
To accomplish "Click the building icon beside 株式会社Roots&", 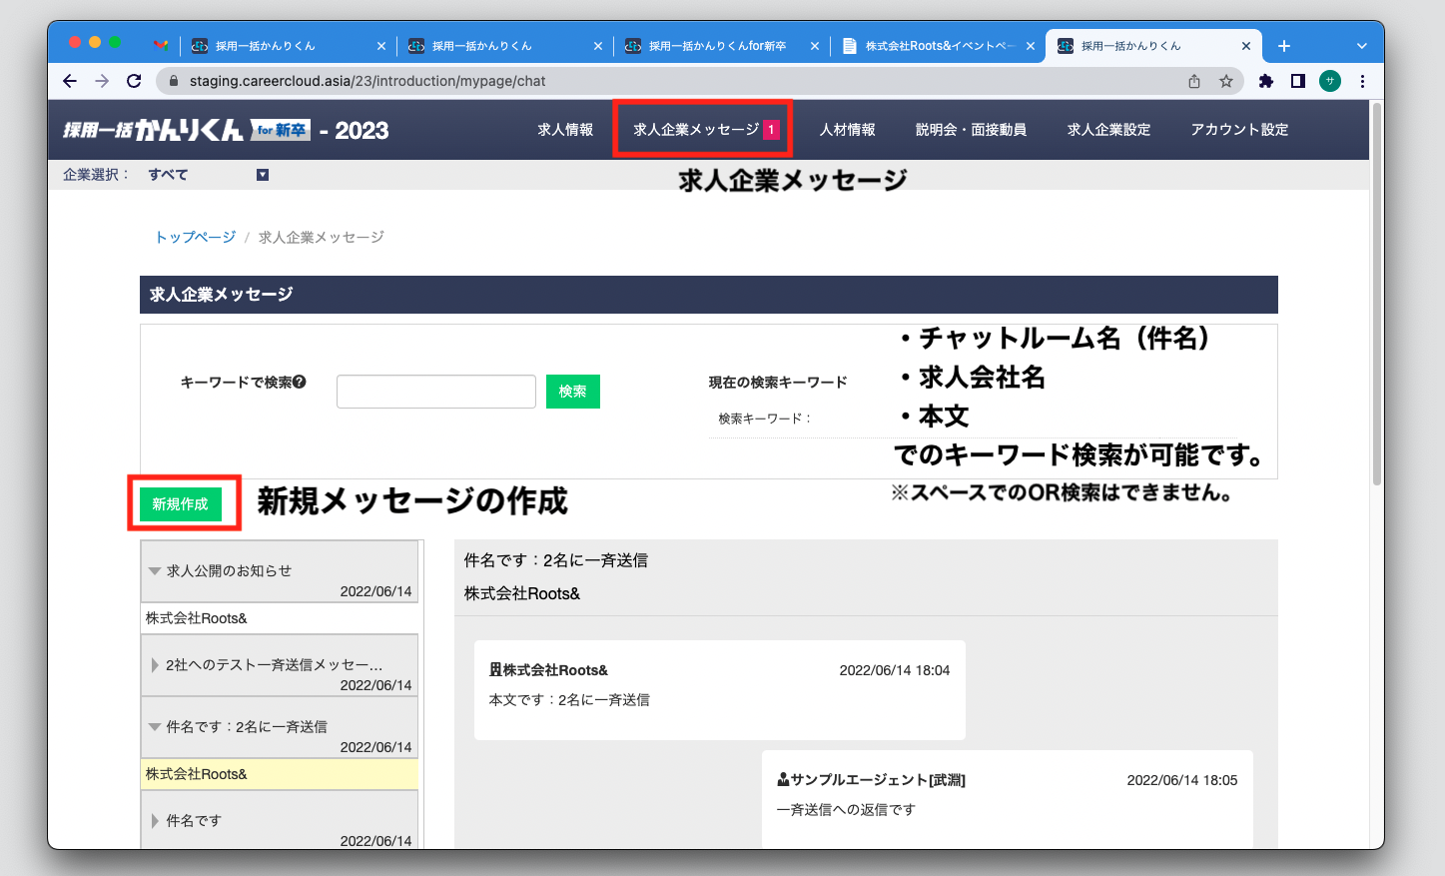I will 492,670.
